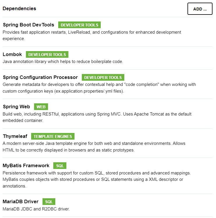Image resolution: width=216 pixels, height=218 pixels.
Task: Click the Spring Web description paragraph
Action: (97, 117)
